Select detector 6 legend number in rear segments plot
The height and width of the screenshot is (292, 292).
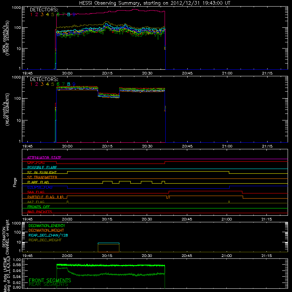(58, 84)
